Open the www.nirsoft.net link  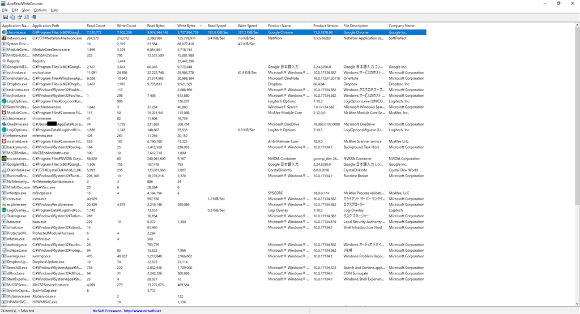142,311
